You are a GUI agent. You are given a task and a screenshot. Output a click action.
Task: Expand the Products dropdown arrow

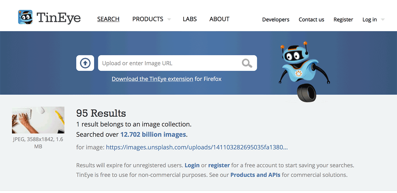[x=169, y=19]
